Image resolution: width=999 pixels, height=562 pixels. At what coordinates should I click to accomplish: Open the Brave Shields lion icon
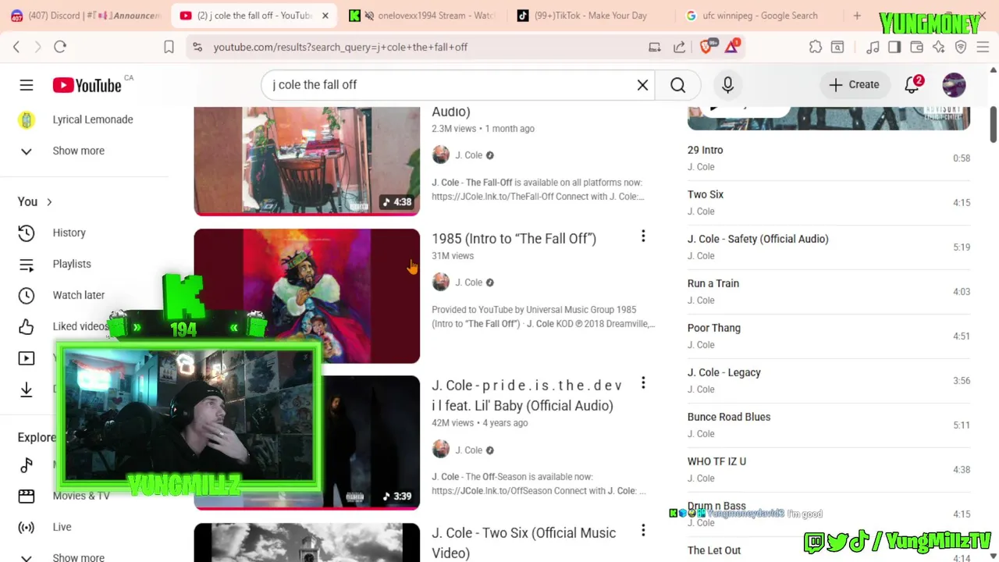(x=707, y=47)
